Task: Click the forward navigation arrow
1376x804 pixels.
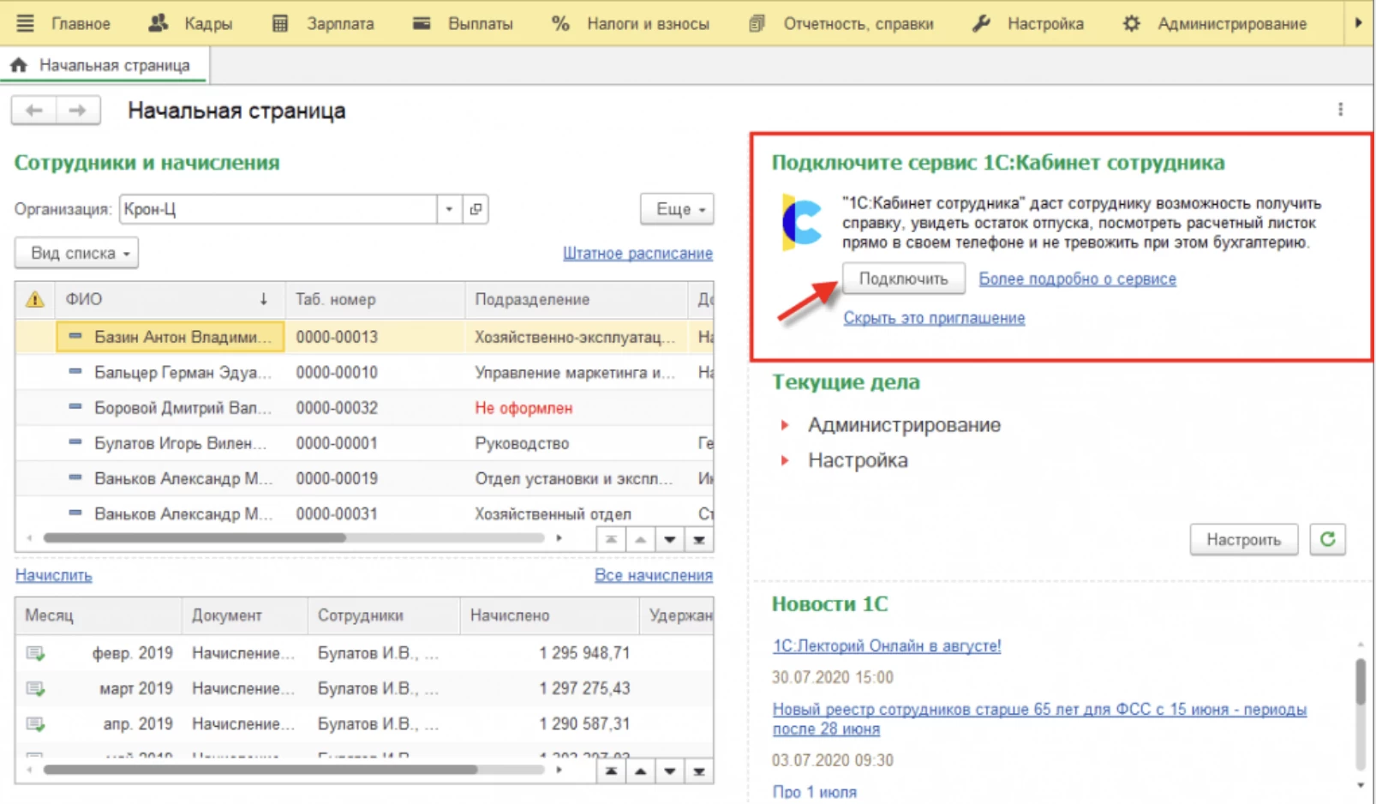Action: pos(78,111)
